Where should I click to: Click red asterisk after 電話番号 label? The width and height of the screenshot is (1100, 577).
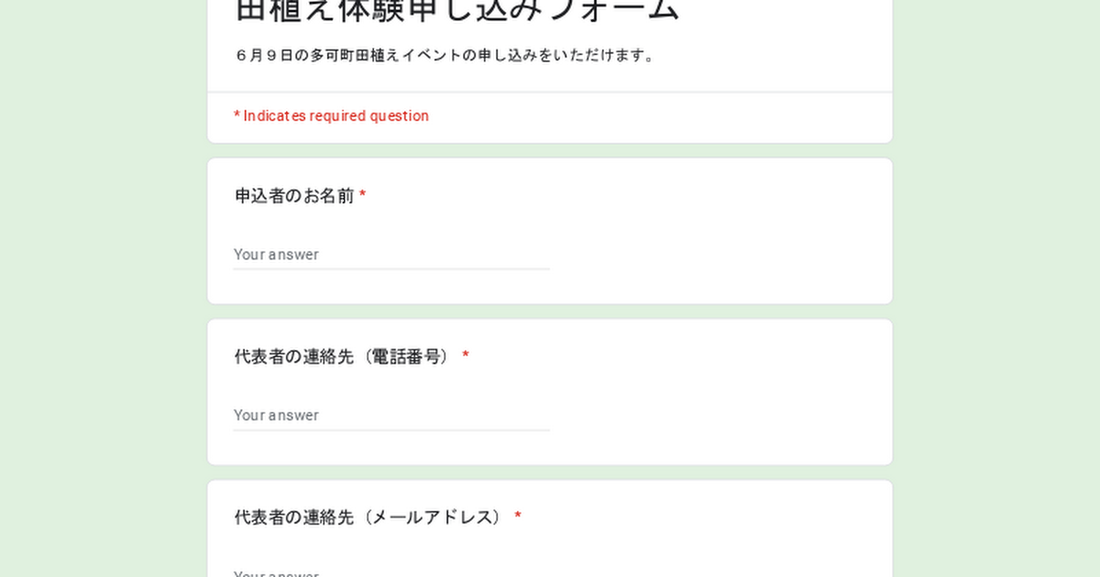pyautogui.click(x=466, y=356)
